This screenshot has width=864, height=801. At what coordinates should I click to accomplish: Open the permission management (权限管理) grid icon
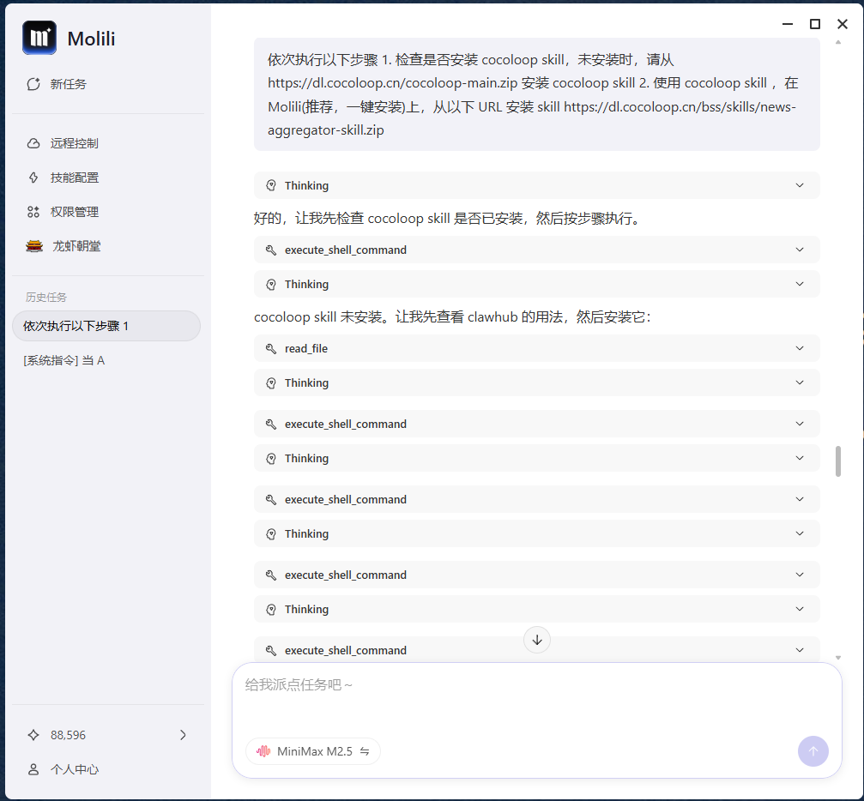34,212
